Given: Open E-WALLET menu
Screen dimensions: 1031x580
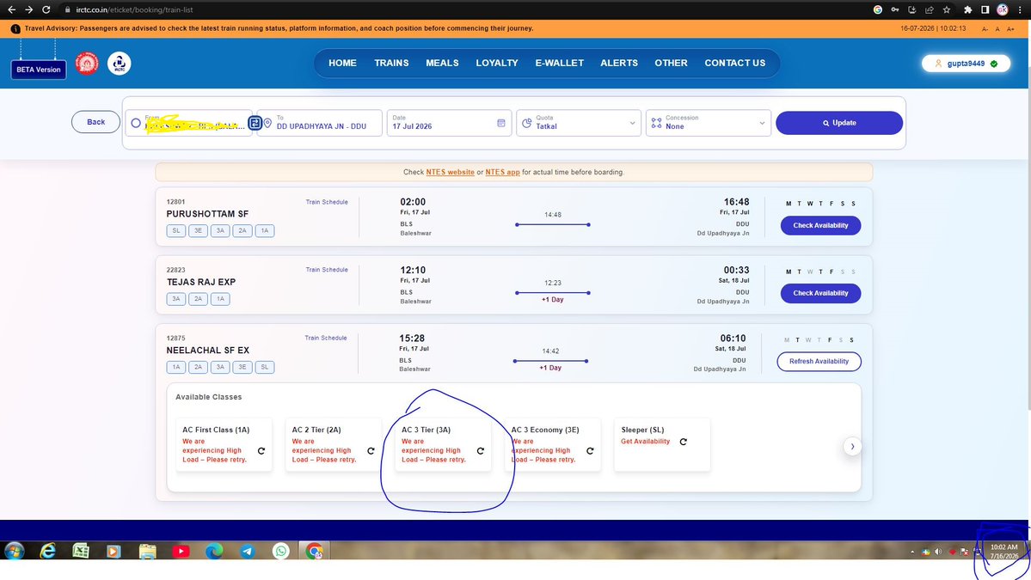Looking at the screenshot, I should tap(560, 63).
